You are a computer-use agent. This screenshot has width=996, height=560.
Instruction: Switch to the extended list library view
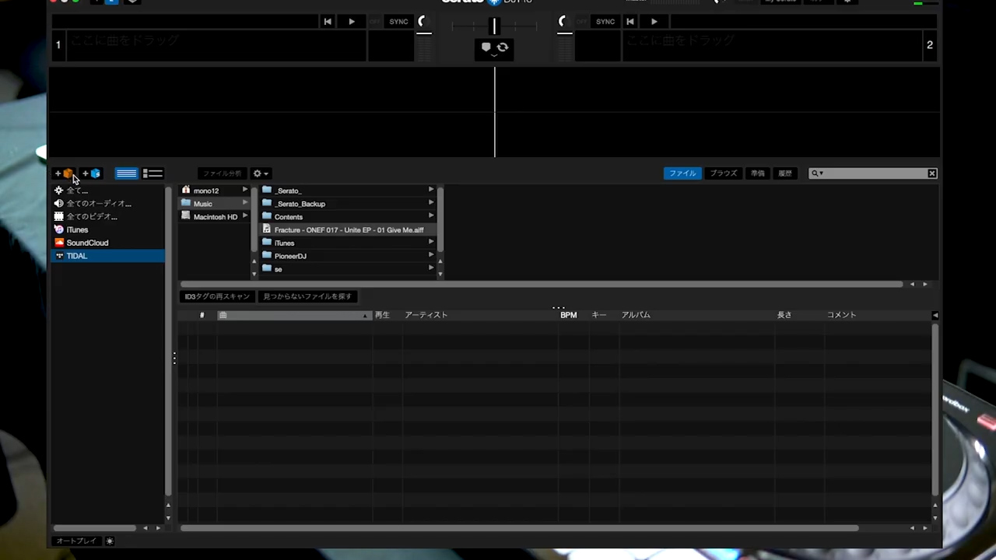(x=153, y=173)
